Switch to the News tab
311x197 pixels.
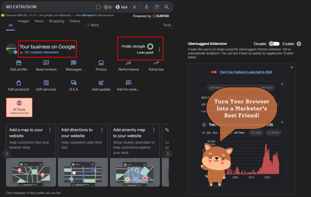[39, 21]
